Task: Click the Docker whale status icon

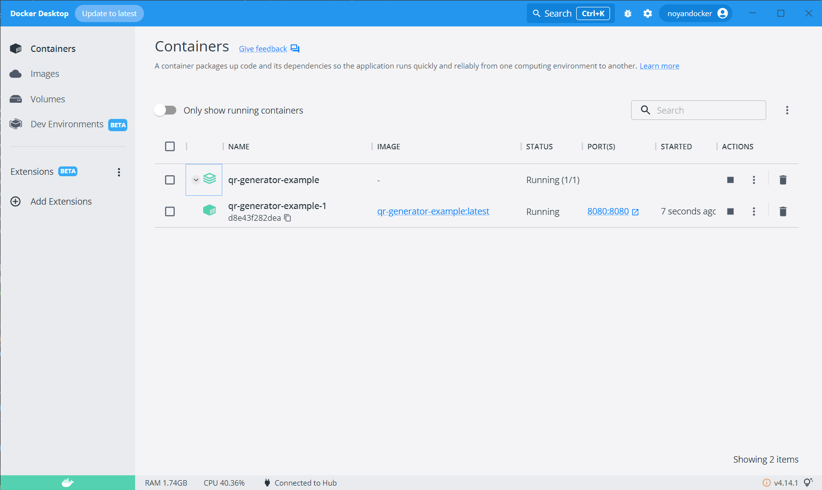Action: 68,483
